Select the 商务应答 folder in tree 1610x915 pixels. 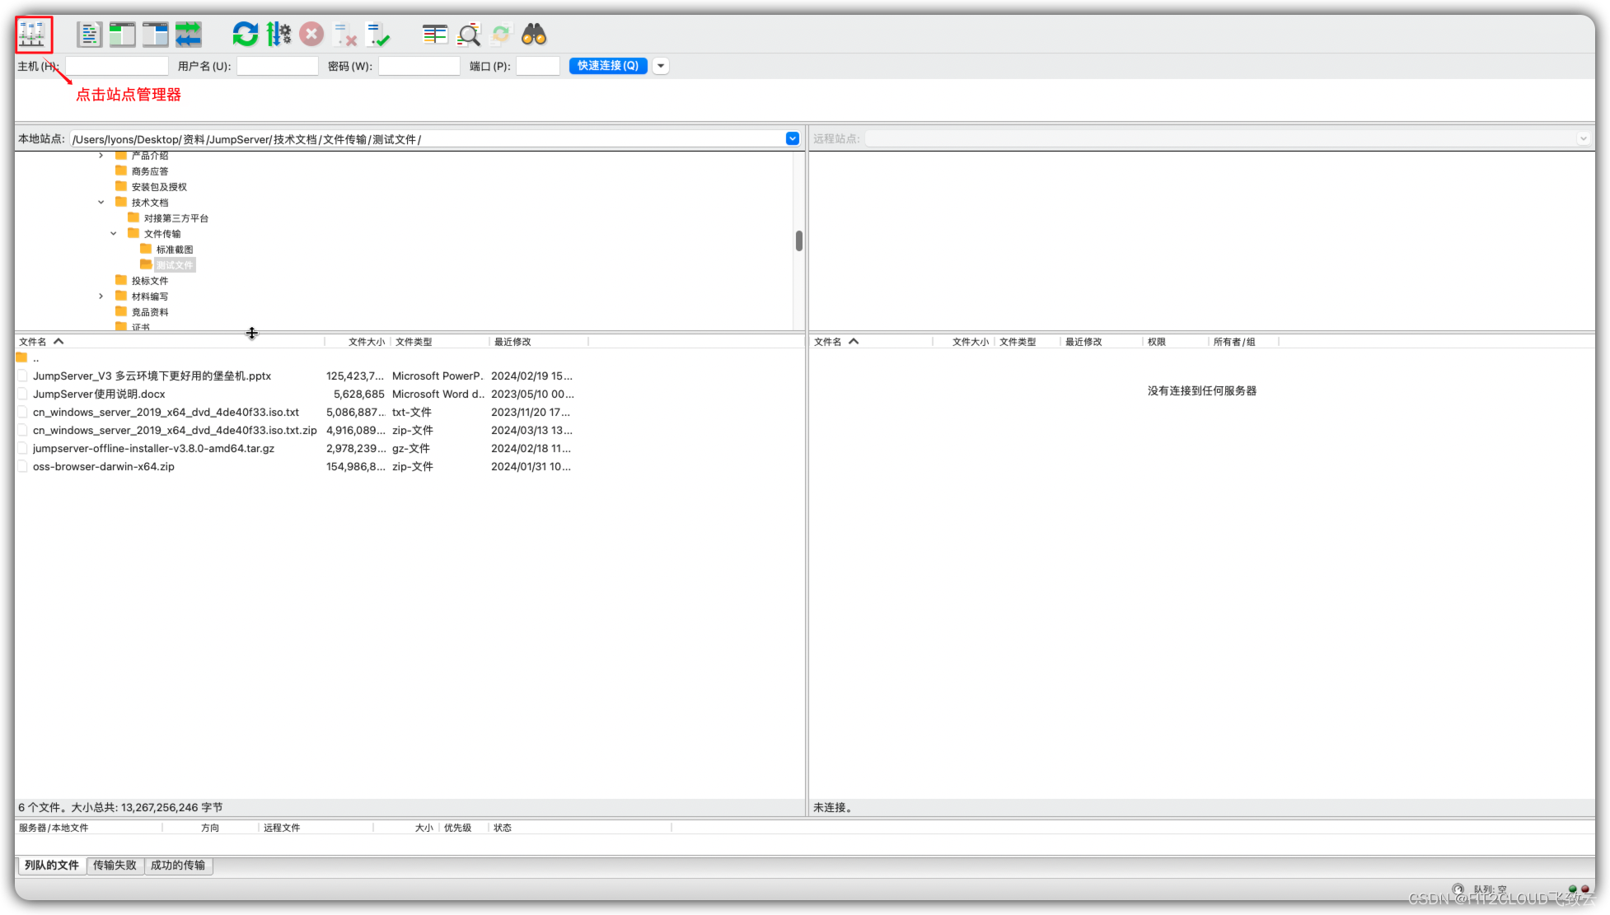150,171
